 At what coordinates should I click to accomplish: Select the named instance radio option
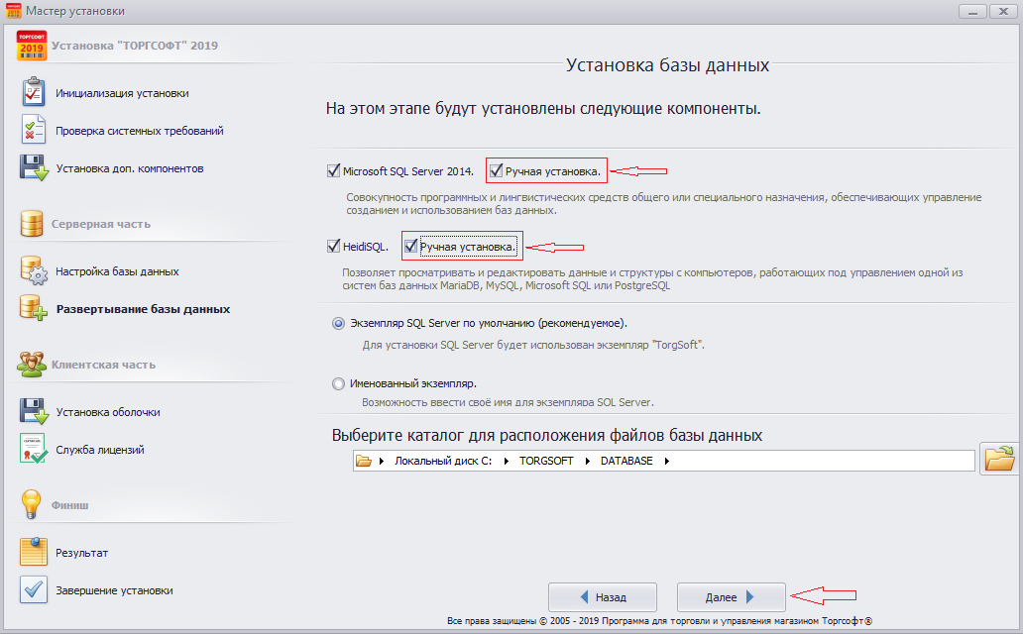(339, 383)
